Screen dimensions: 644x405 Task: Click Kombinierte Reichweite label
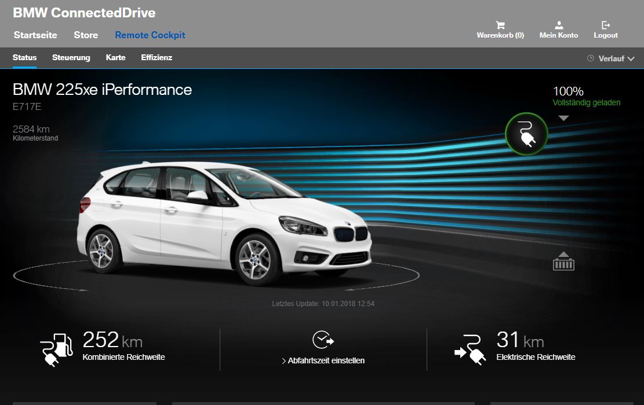click(x=123, y=357)
